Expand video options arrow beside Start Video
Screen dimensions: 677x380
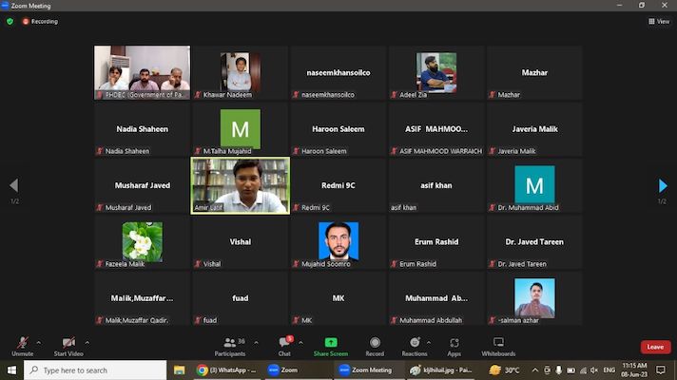coord(87,342)
